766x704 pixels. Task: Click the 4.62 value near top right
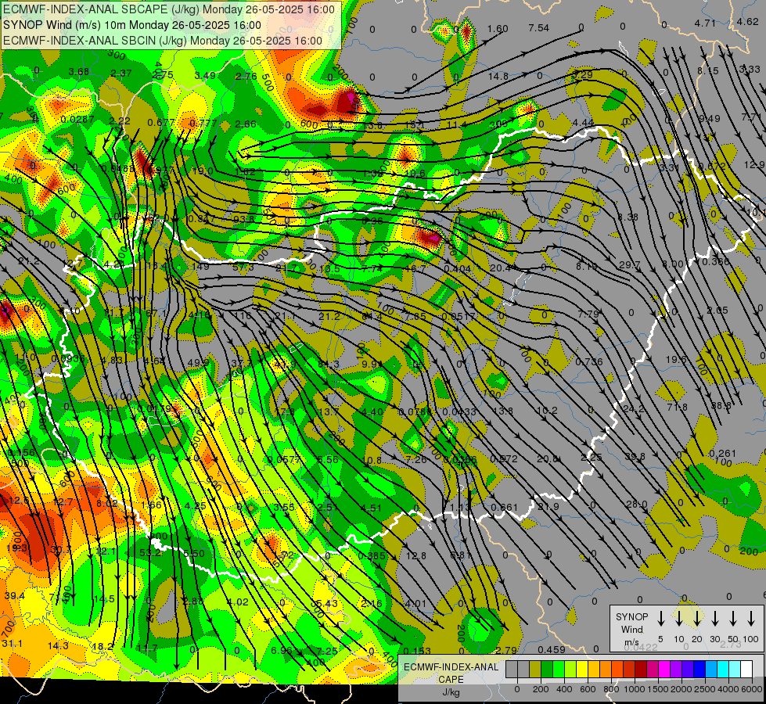(747, 21)
